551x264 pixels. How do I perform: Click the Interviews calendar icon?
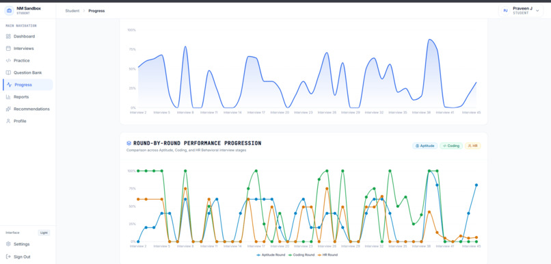coord(8,49)
